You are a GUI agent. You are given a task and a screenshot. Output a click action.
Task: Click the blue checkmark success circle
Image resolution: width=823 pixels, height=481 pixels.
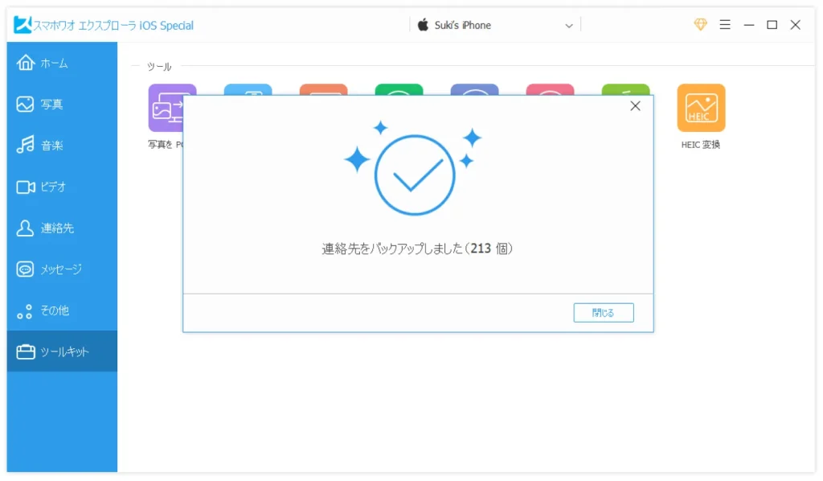(415, 175)
